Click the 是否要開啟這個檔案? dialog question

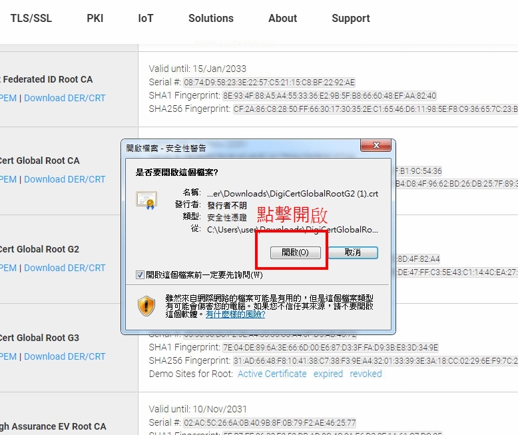(x=176, y=173)
